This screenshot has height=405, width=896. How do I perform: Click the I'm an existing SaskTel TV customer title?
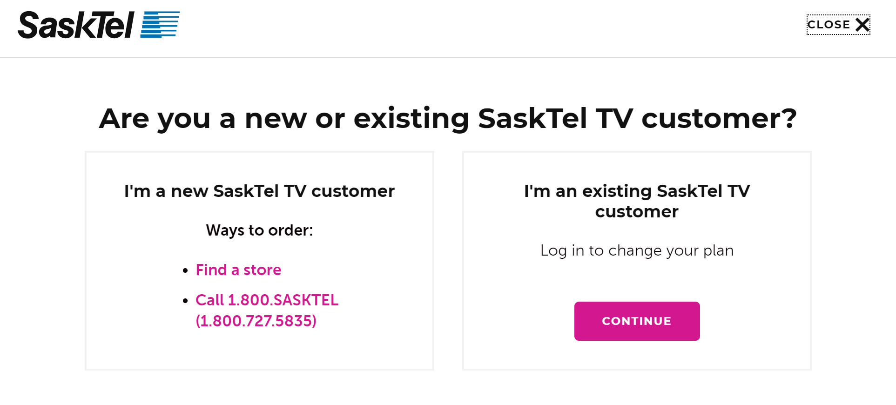tap(637, 201)
